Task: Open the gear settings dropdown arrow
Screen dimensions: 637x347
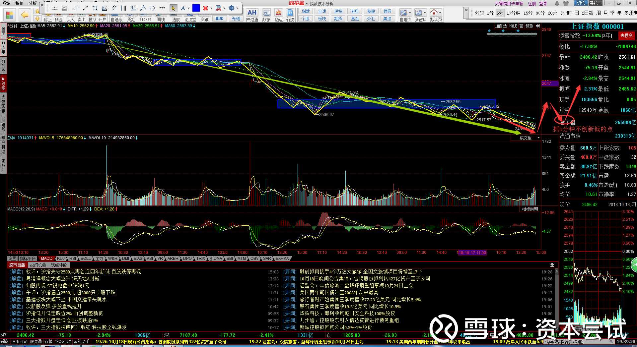Action: [237, 8]
